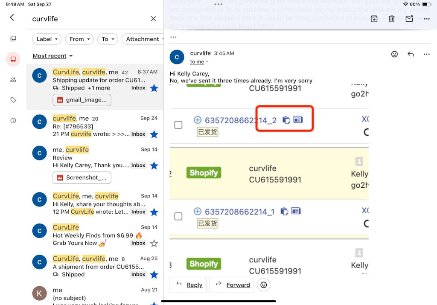Open the message's three-dot more menu
The image size is (437, 305).
(426, 54)
